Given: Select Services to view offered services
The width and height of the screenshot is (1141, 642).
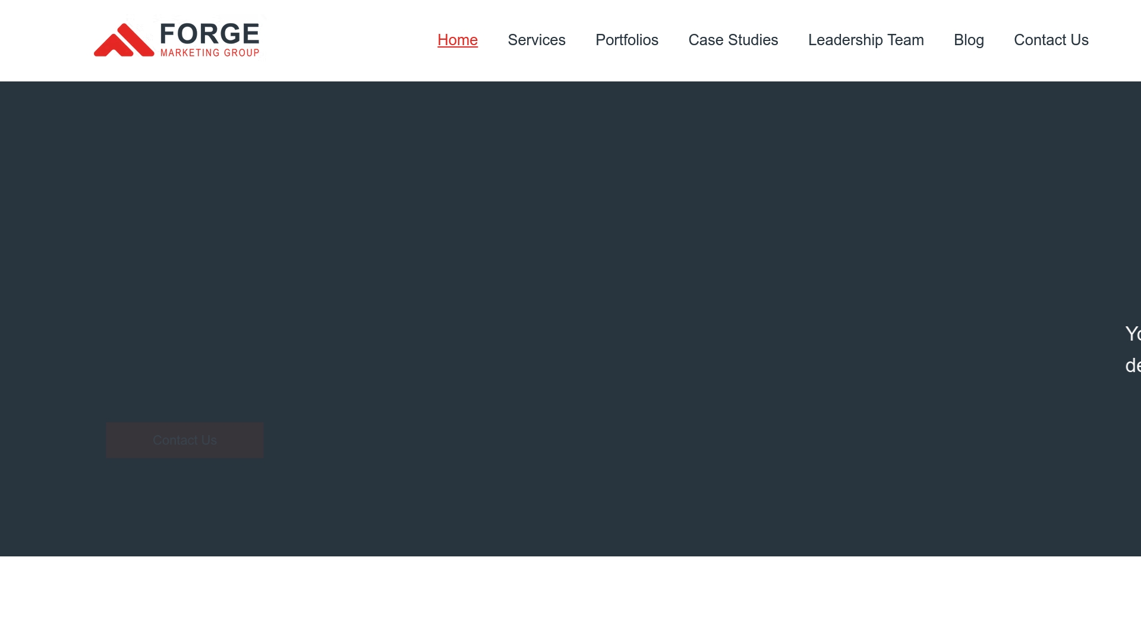Looking at the screenshot, I should pos(536,40).
